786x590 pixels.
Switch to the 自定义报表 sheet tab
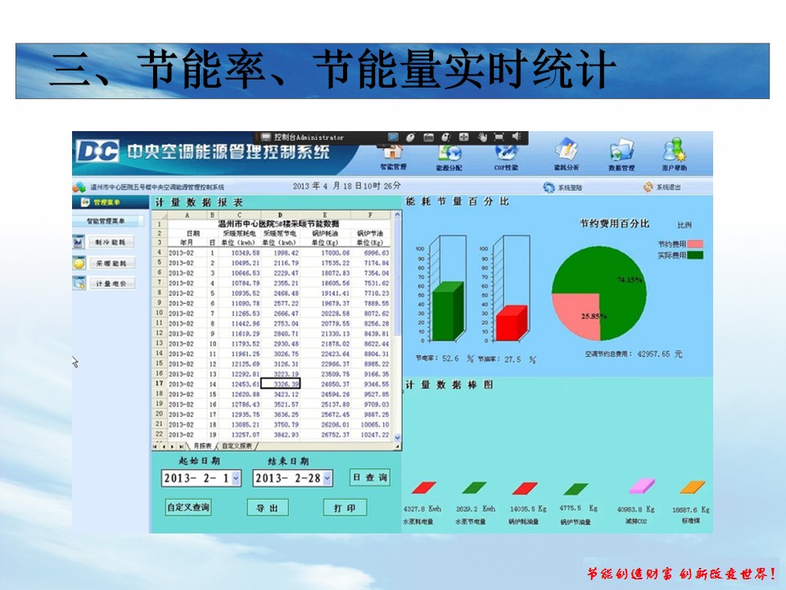[237, 446]
